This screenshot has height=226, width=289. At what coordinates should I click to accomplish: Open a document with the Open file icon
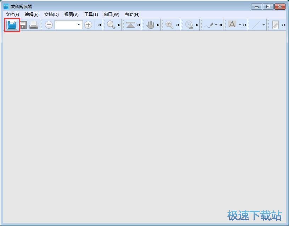[x=11, y=25]
